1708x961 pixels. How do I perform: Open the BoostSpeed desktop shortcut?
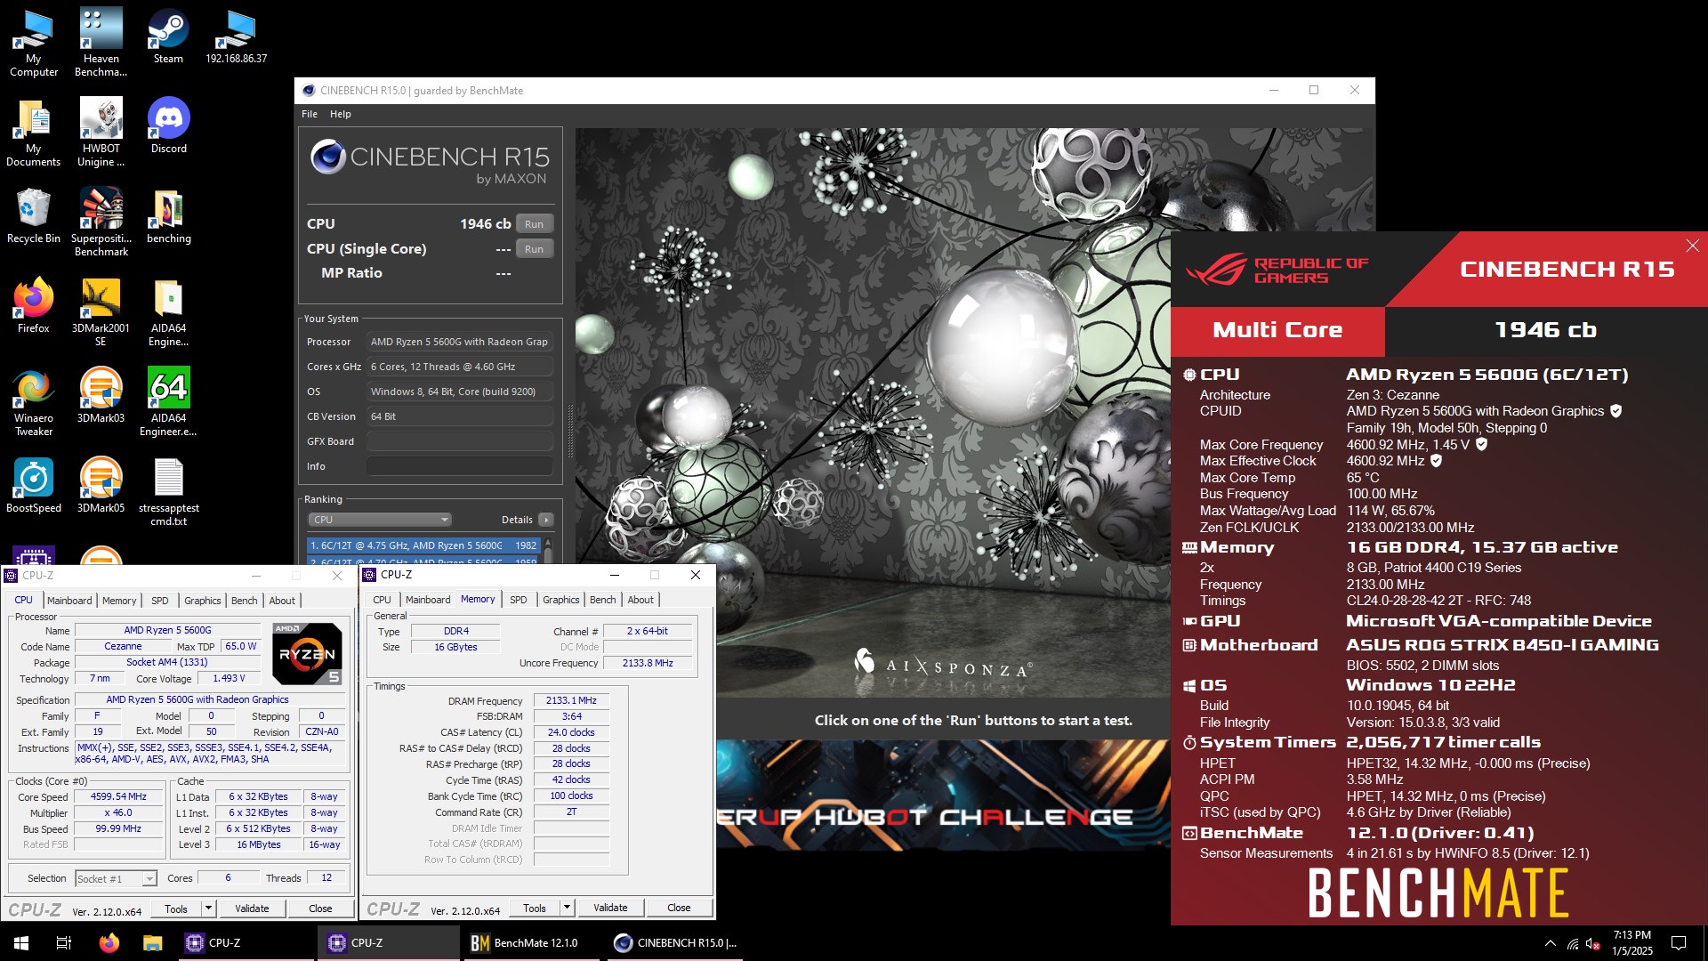(x=33, y=486)
